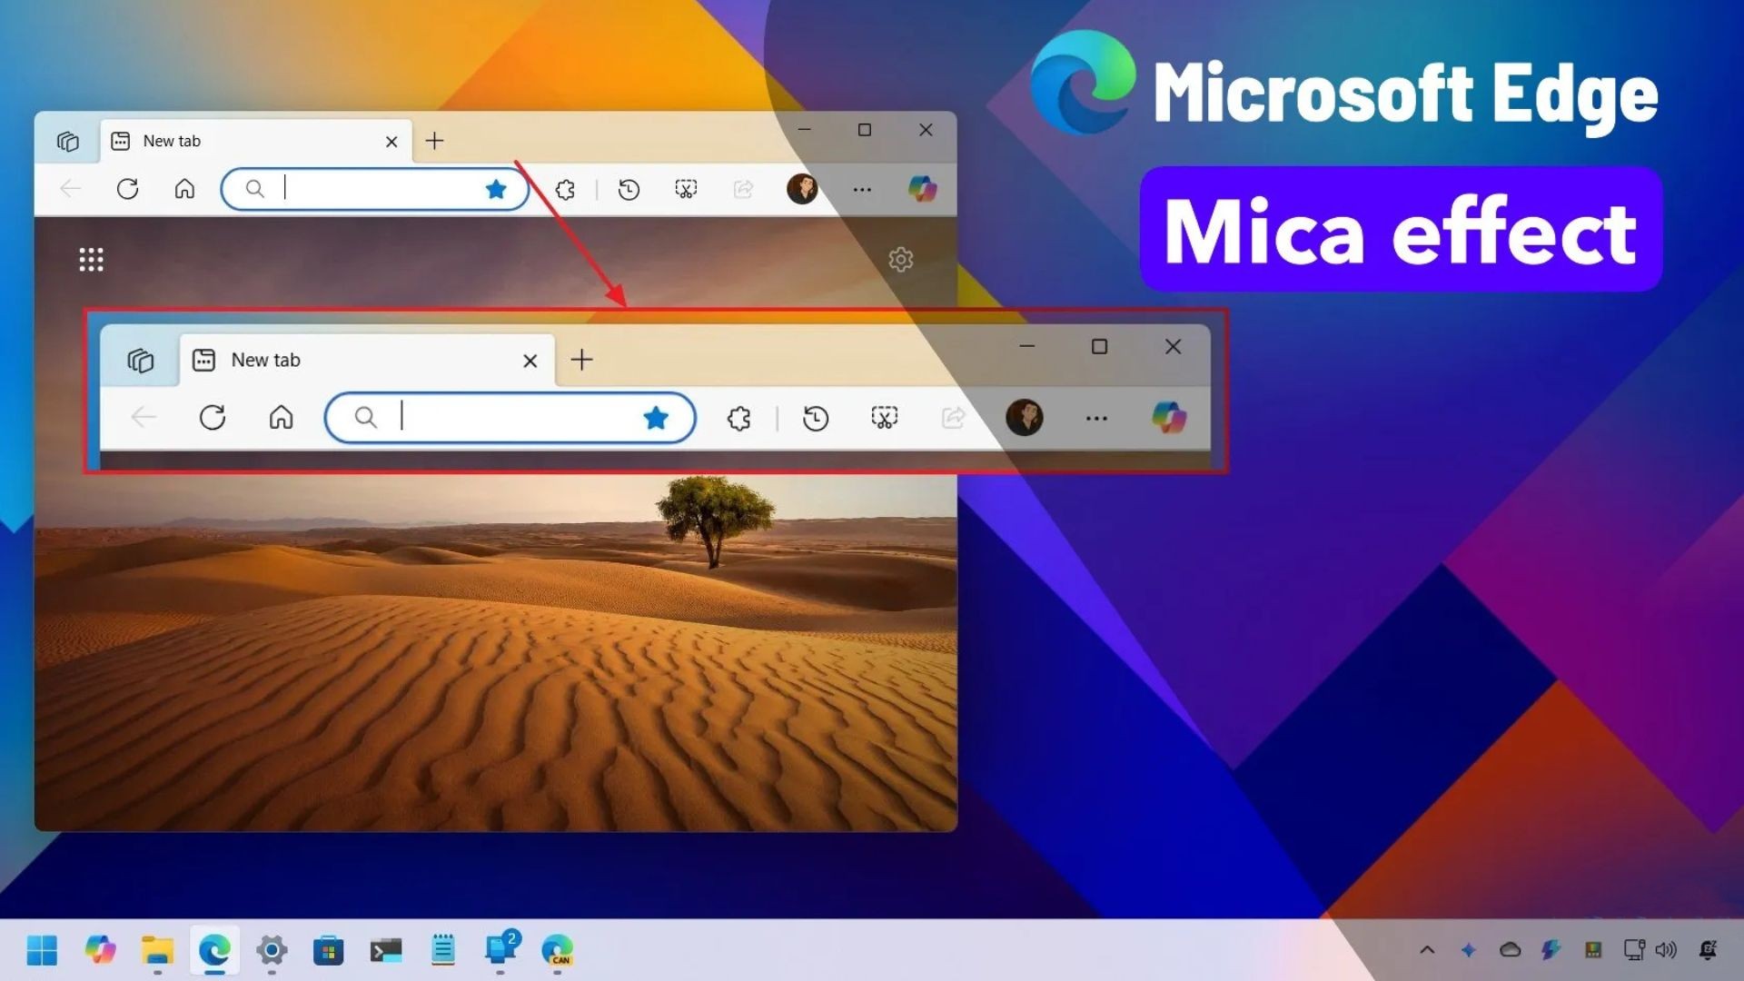Open Terminal on taskbar
The width and height of the screenshot is (1744, 981).
point(386,950)
